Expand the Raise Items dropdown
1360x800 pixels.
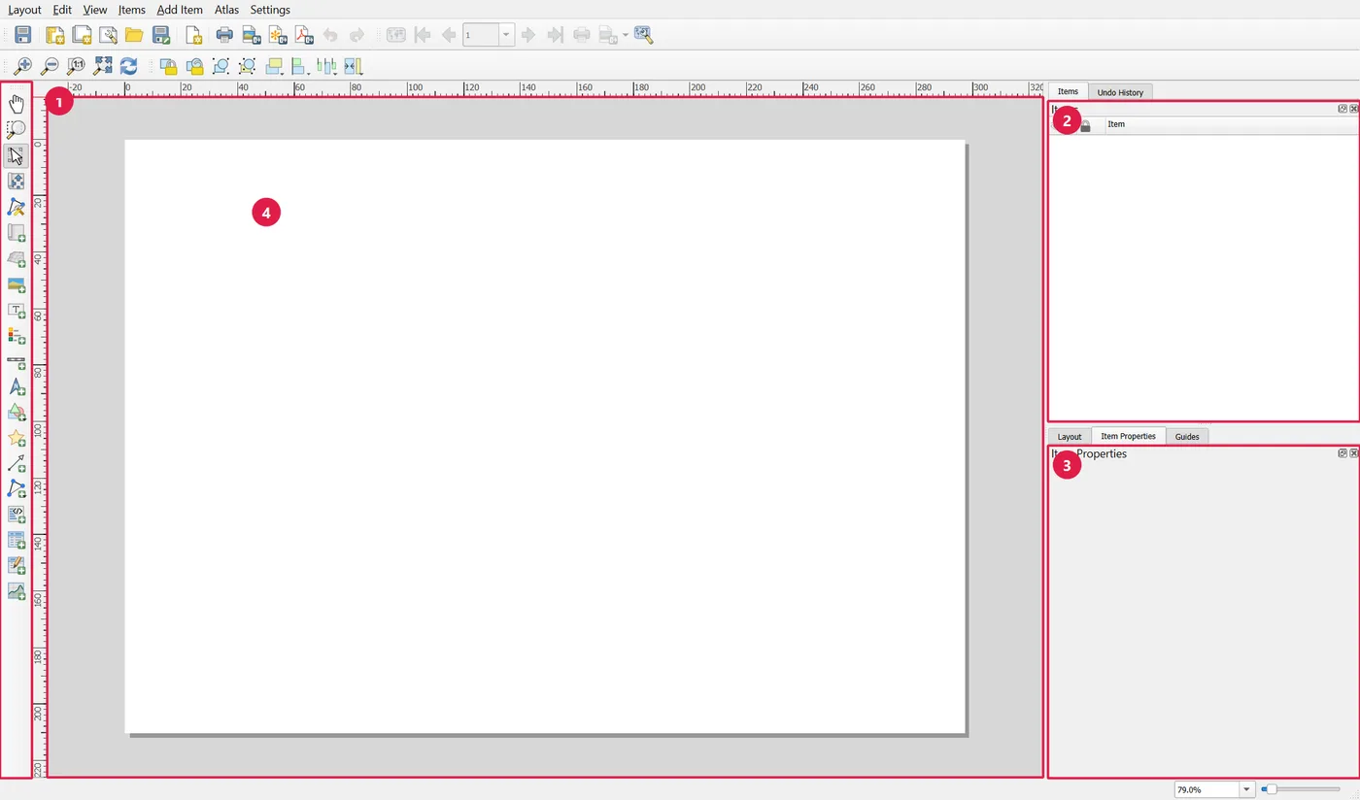[x=275, y=66]
